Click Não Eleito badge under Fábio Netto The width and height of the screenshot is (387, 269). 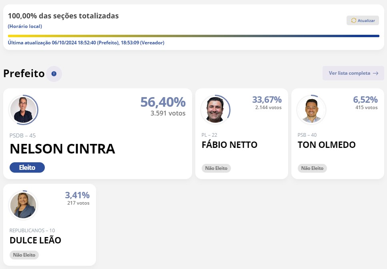[216, 168]
